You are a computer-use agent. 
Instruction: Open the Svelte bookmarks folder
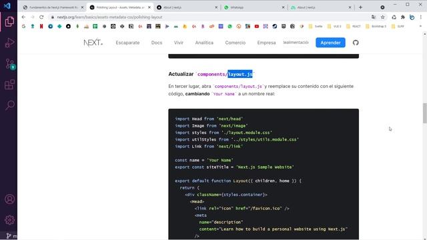point(316,27)
